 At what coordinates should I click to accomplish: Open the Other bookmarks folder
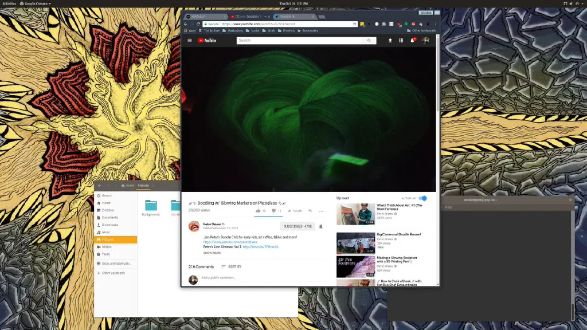pyautogui.click(x=421, y=31)
